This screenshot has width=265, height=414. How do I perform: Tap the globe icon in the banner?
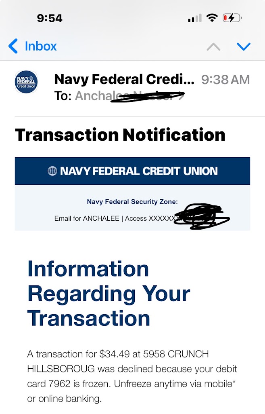click(x=52, y=171)
